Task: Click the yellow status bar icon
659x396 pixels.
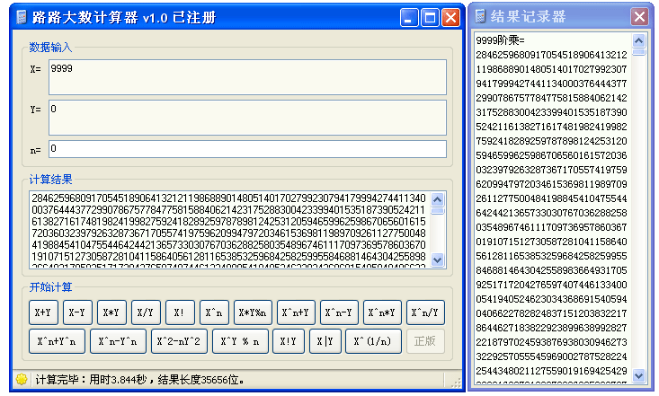Action: pos(22,379)
